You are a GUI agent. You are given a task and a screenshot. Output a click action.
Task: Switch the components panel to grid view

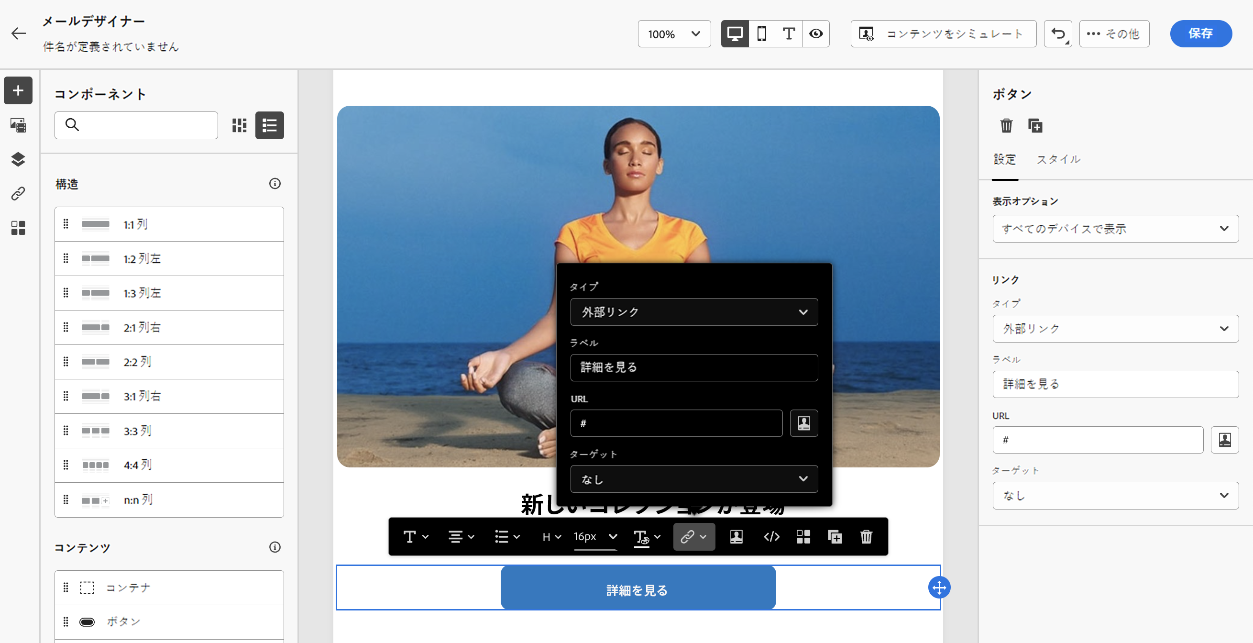[239, 125]
